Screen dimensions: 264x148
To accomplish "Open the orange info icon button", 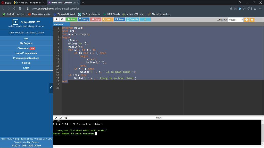I will pyautogui.click(x=246, y=20).
